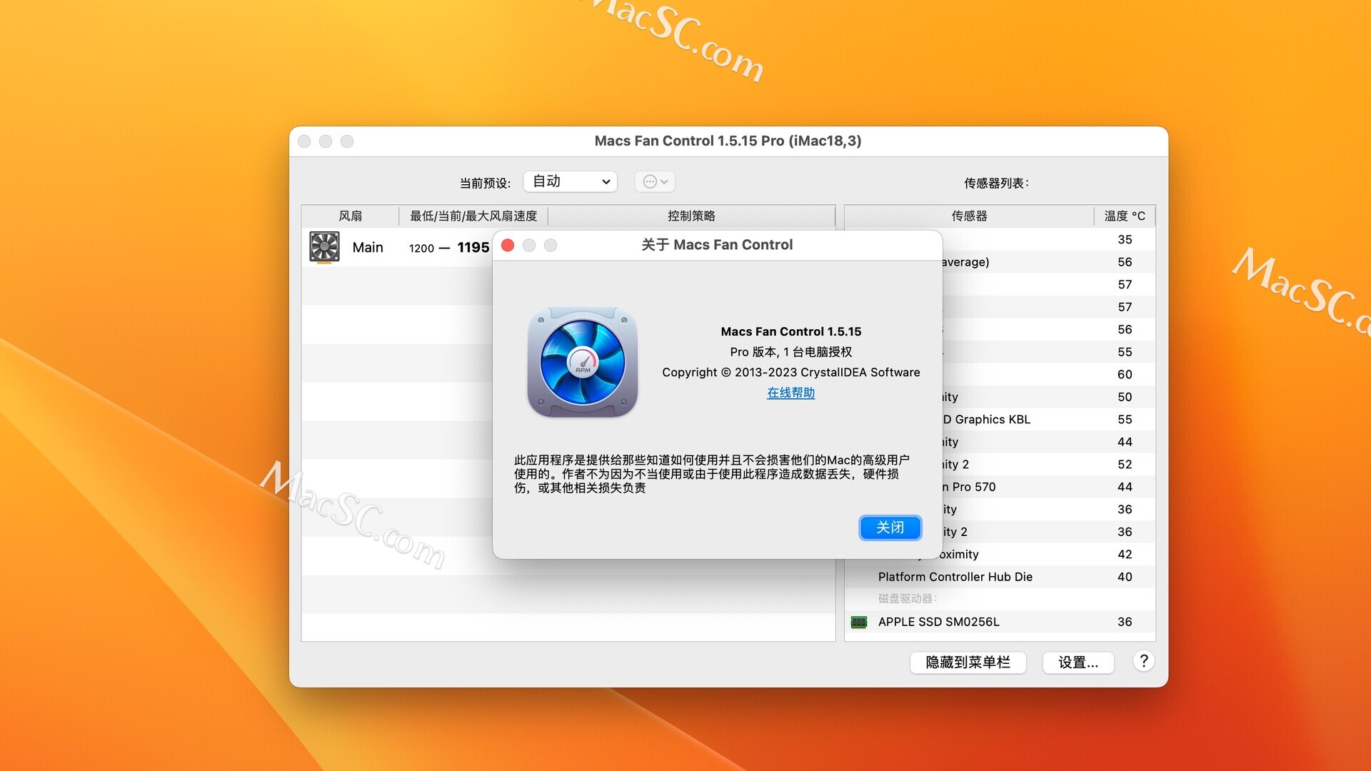Click the 传感器 column header
This screenshot has width=1371, height=771.
coord(969,216)
